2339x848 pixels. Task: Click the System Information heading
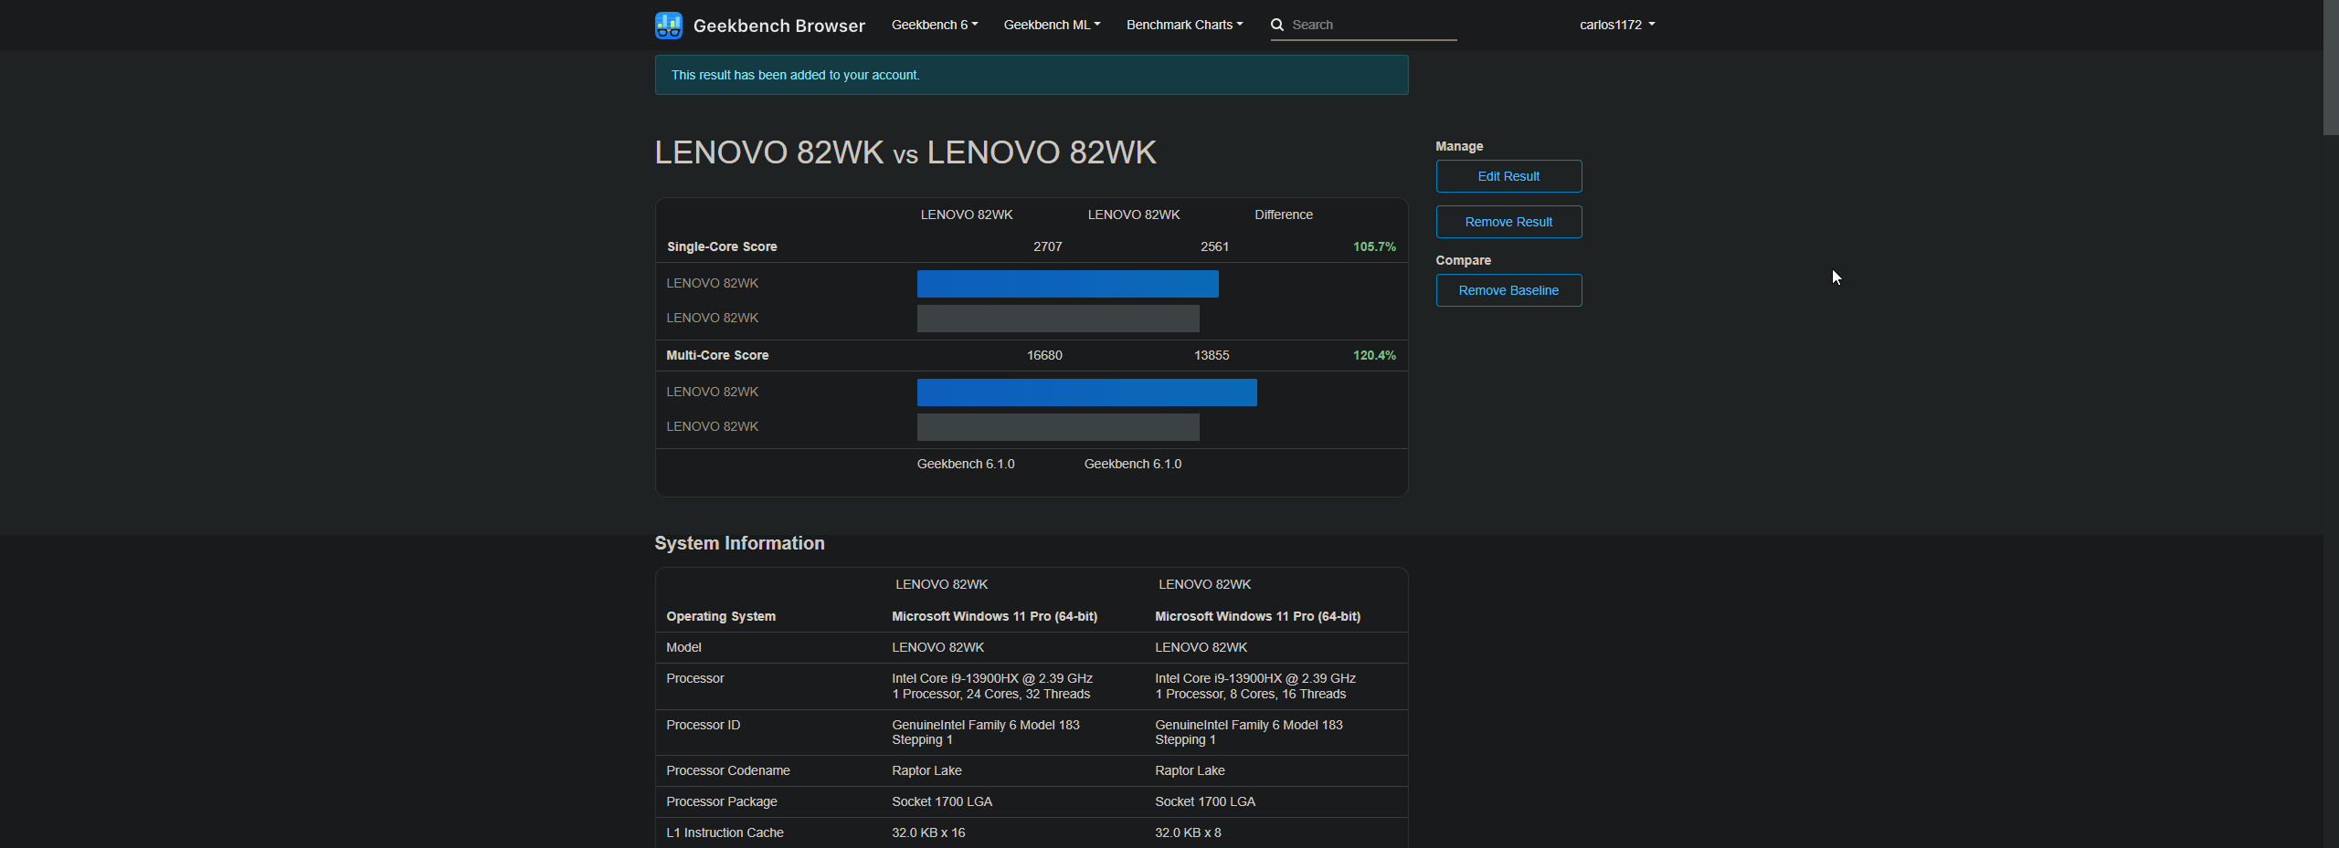(x=739, y=543)
